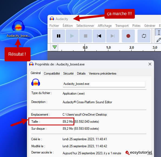Image resolution: width=161 pixels, height=157 pixels.
Task: Click the toolbar drag handle left of Pause
Action: click(49, 36)
